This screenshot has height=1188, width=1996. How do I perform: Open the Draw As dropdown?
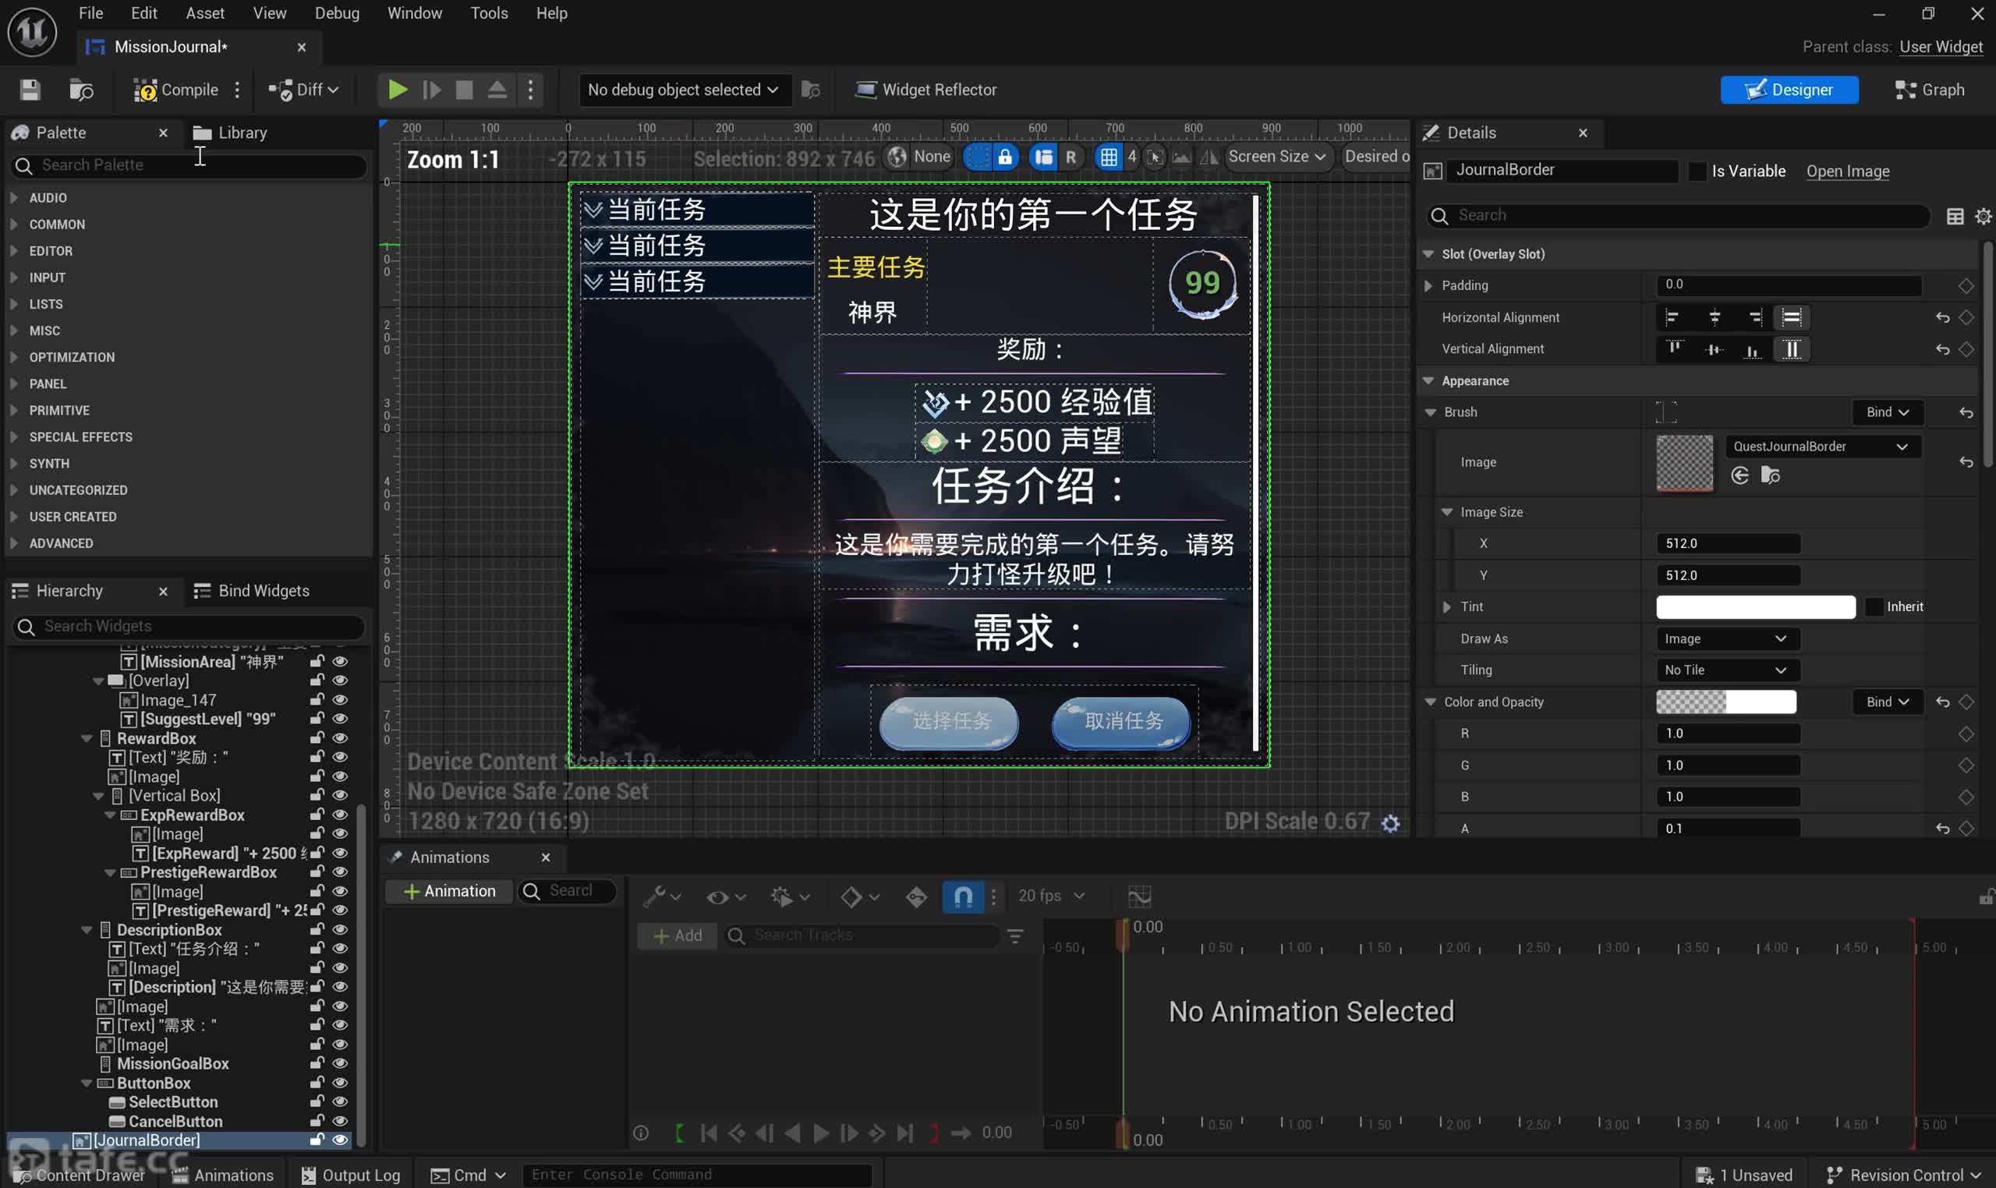pos(1726,640)
